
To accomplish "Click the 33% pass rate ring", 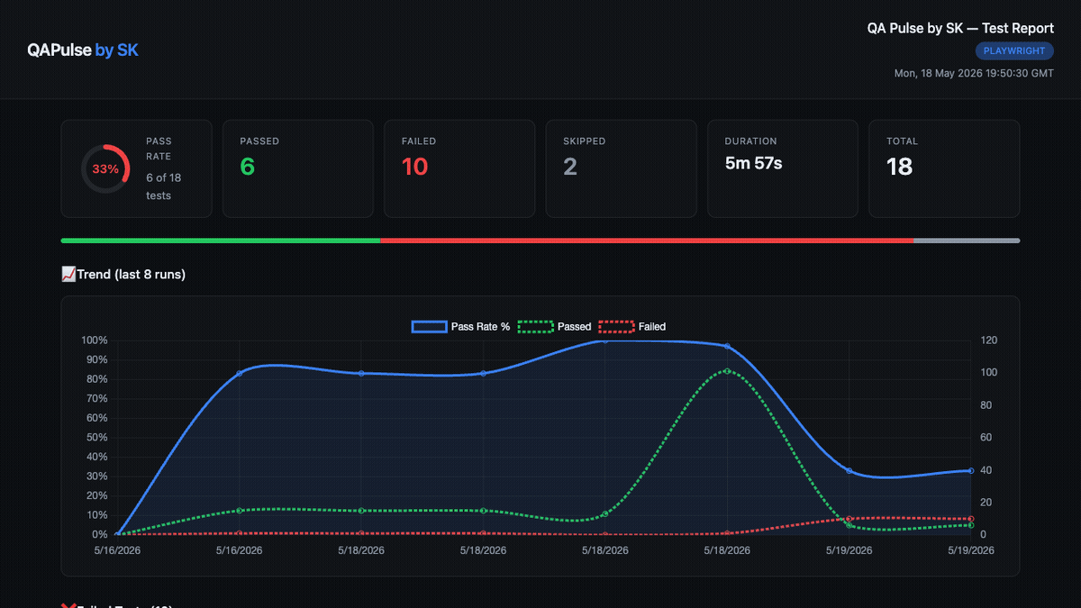I will 105,168.
